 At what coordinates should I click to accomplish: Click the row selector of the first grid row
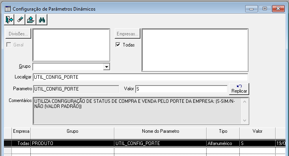click(8, 143)
